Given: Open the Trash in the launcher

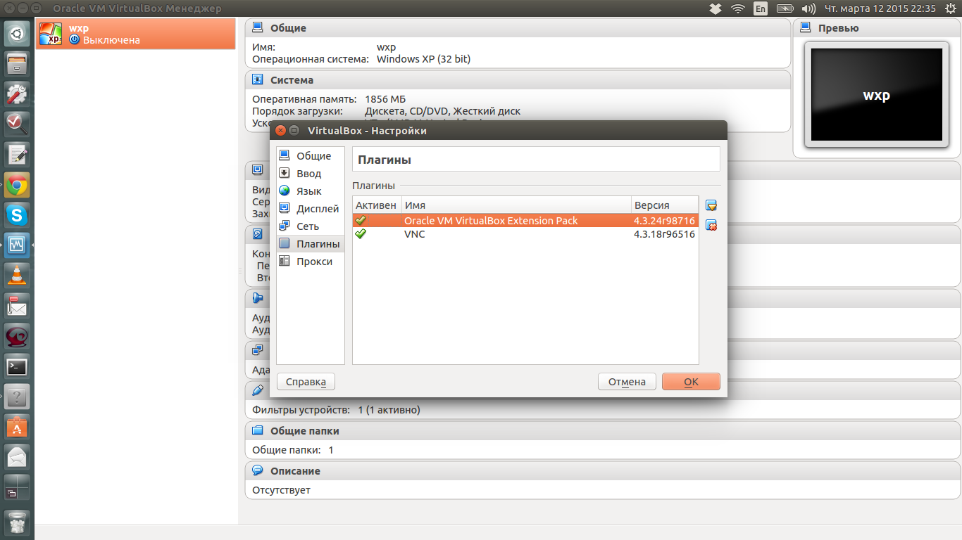Looking at the screenshot, I should pos(17,522).
